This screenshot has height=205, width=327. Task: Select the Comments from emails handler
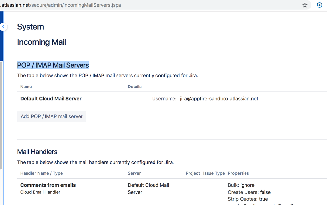48,185
